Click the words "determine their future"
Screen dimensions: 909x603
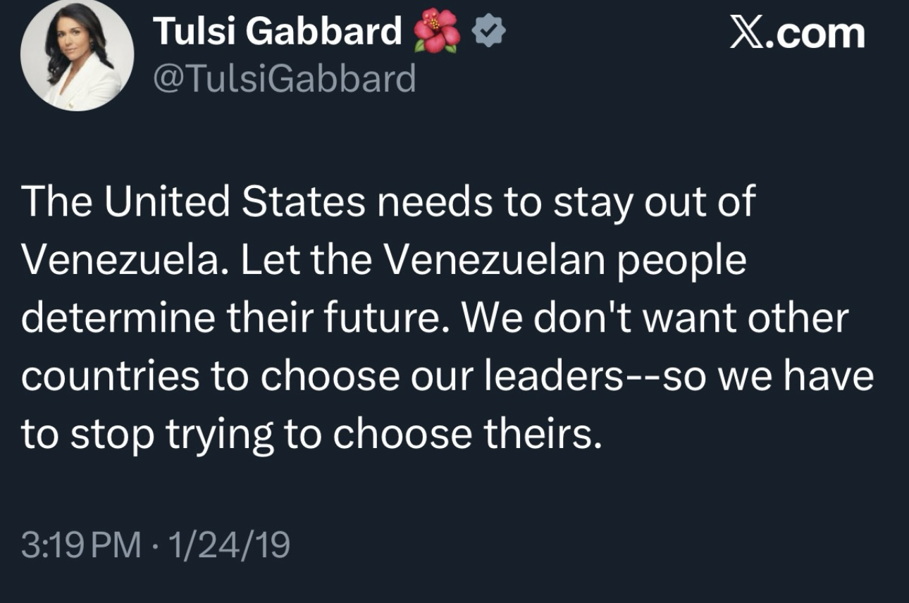click(230, 318)
